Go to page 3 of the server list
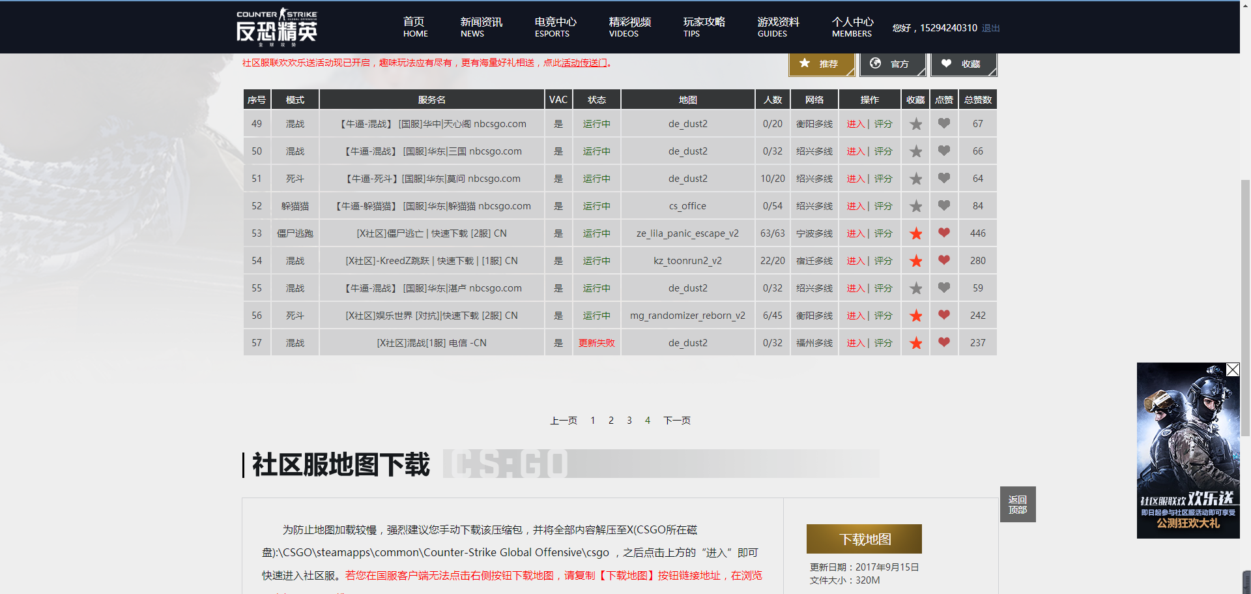This screenshot has width=1251, height=594. point(629,420)
